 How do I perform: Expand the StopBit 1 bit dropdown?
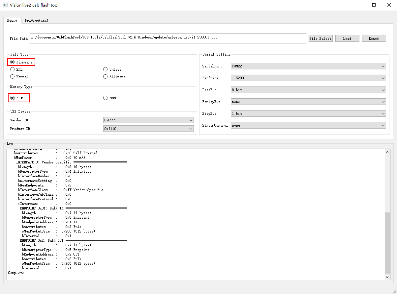coord(308,113)
